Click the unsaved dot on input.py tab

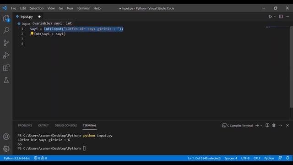pyautogui.click(x=39, y=16)
